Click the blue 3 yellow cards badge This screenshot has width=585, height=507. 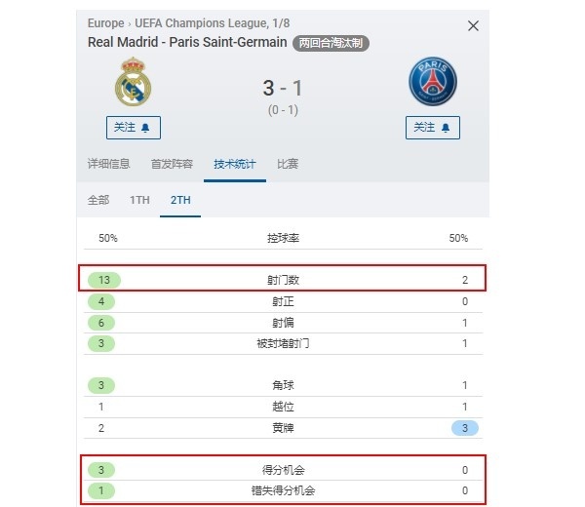pyautogui.click(x=464, y=428)
